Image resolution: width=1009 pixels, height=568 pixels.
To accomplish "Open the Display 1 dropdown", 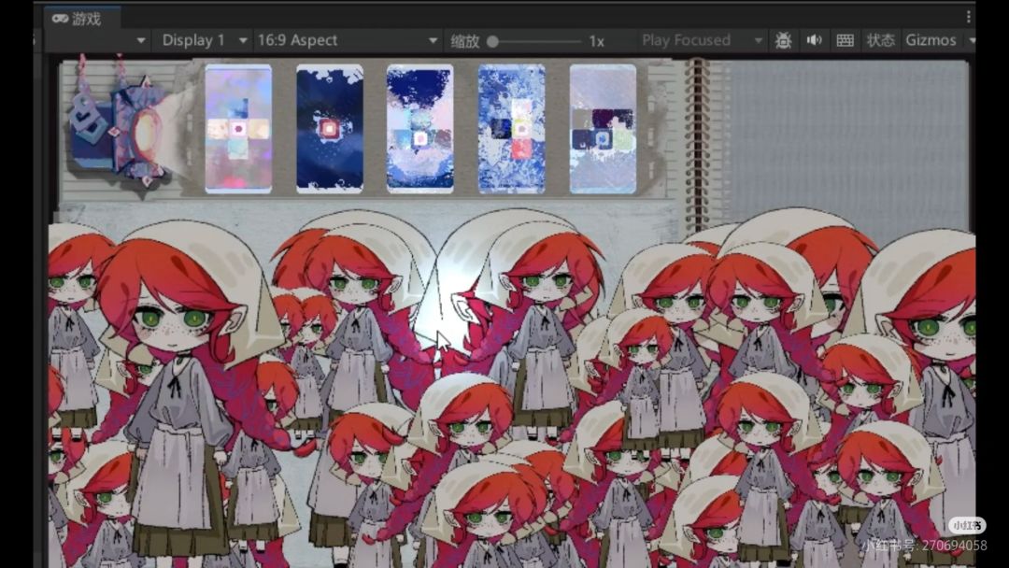I will coord(204,40).
